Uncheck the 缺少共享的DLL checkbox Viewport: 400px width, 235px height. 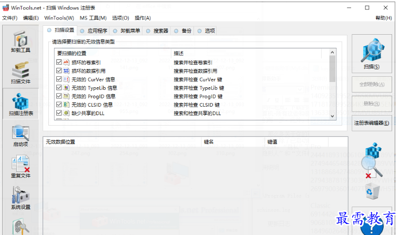coord(59,113)
